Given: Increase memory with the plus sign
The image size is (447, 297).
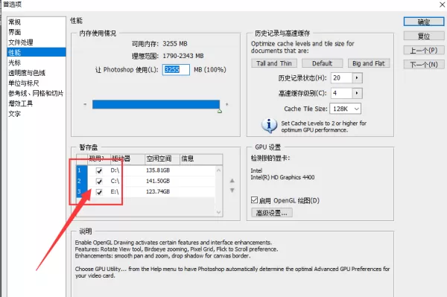Looking at the screenshot, I should tap(227, 104).
